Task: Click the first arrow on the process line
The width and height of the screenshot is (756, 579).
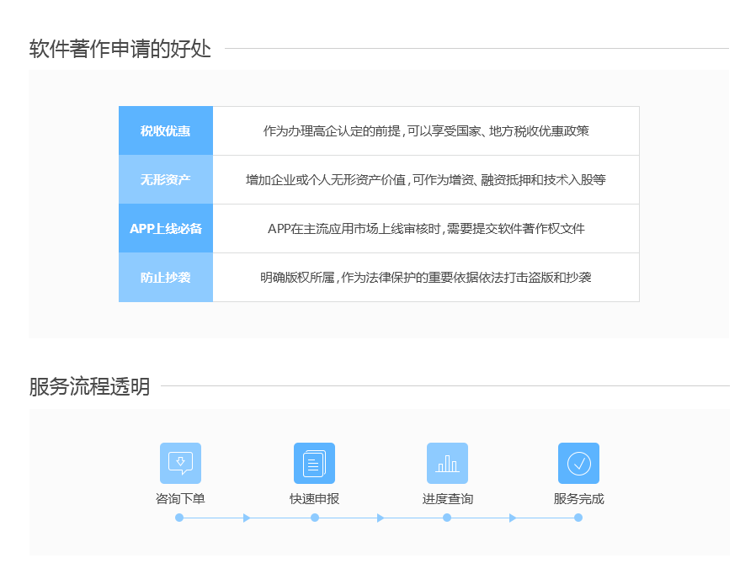Action: [247, 518]
